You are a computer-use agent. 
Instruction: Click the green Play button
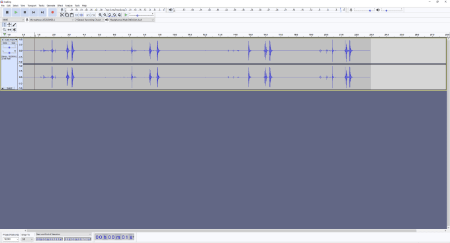(x=16, y=13)
